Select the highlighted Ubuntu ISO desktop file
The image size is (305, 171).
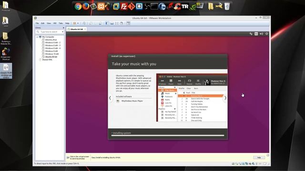[6, 71]
